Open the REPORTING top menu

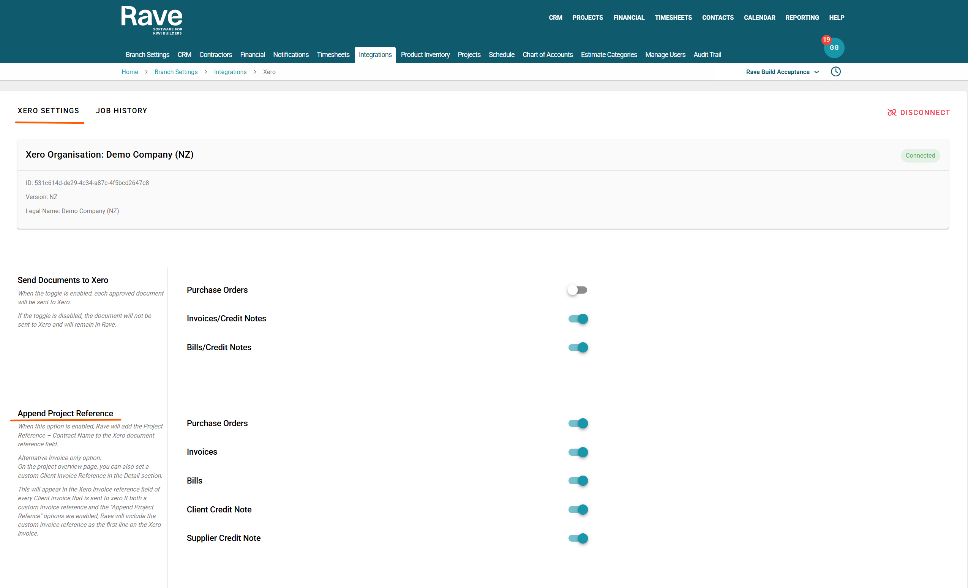(x=802, y=18)
